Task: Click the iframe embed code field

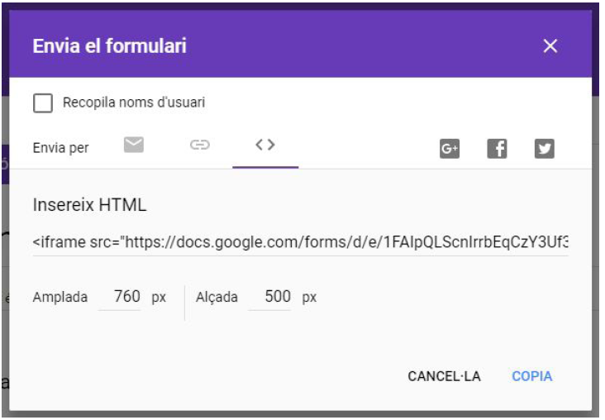Action: point(300,243)
